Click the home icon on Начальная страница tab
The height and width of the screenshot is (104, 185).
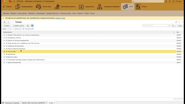(x=3, y=103)
